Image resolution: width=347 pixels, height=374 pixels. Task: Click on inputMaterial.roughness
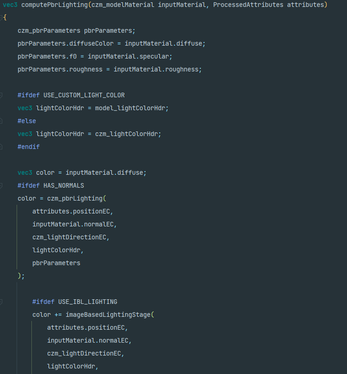[158, 70]
